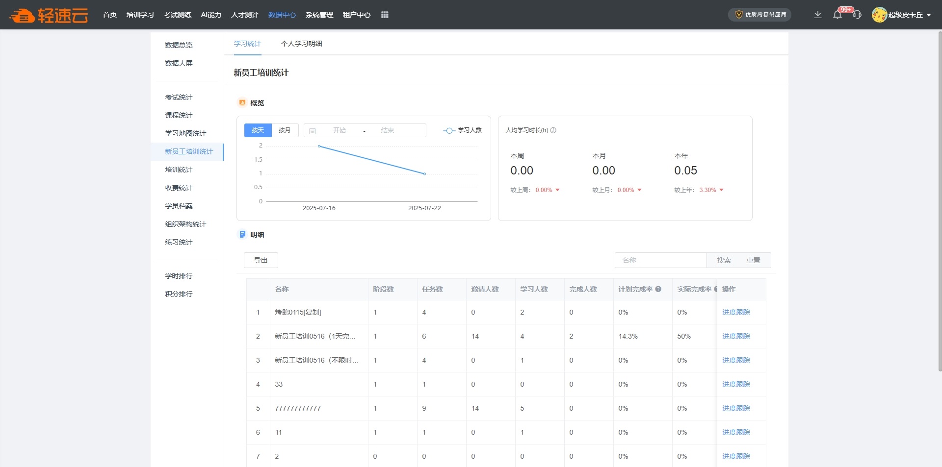
Task: Open the 开始 date picker field
Action: coord(340,130)
